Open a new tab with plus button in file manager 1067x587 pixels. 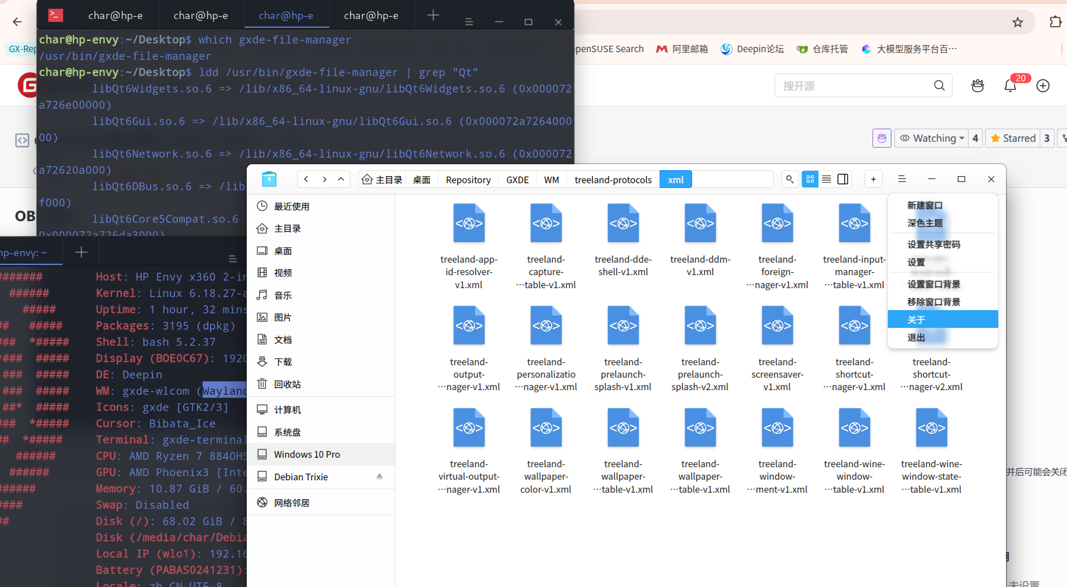[x=873, y=179]
